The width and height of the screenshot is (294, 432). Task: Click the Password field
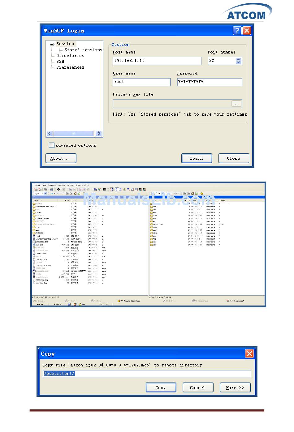click(x=210, y=82)
